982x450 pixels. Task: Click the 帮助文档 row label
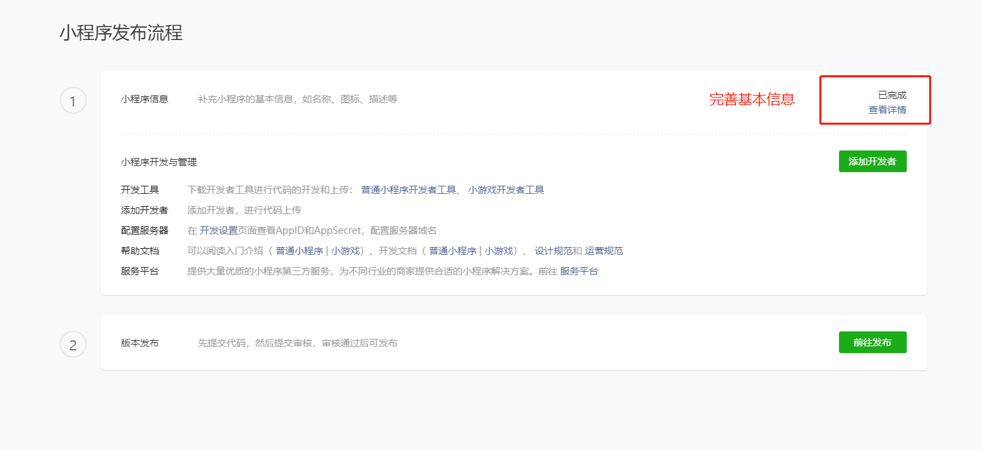pyautogui.click(x=140, y=251)
